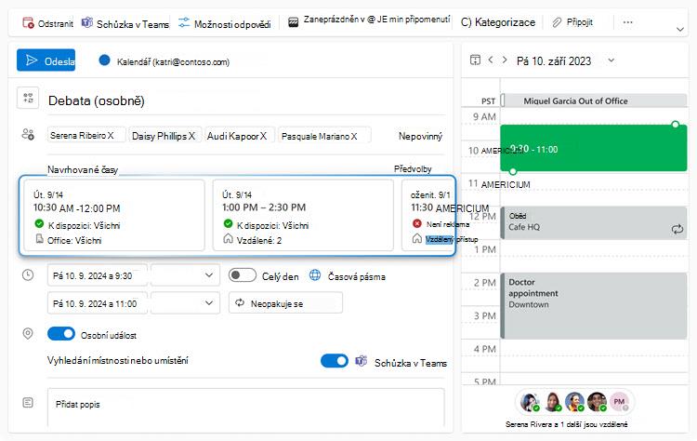
Task: Open the Teams meeting icon in toolbar
Action: point(87,22)
